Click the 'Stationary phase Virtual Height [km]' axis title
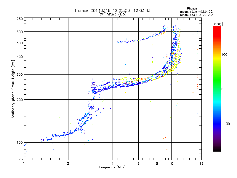The width and height of the screenshot is (237, 178). tap(13, 89)
